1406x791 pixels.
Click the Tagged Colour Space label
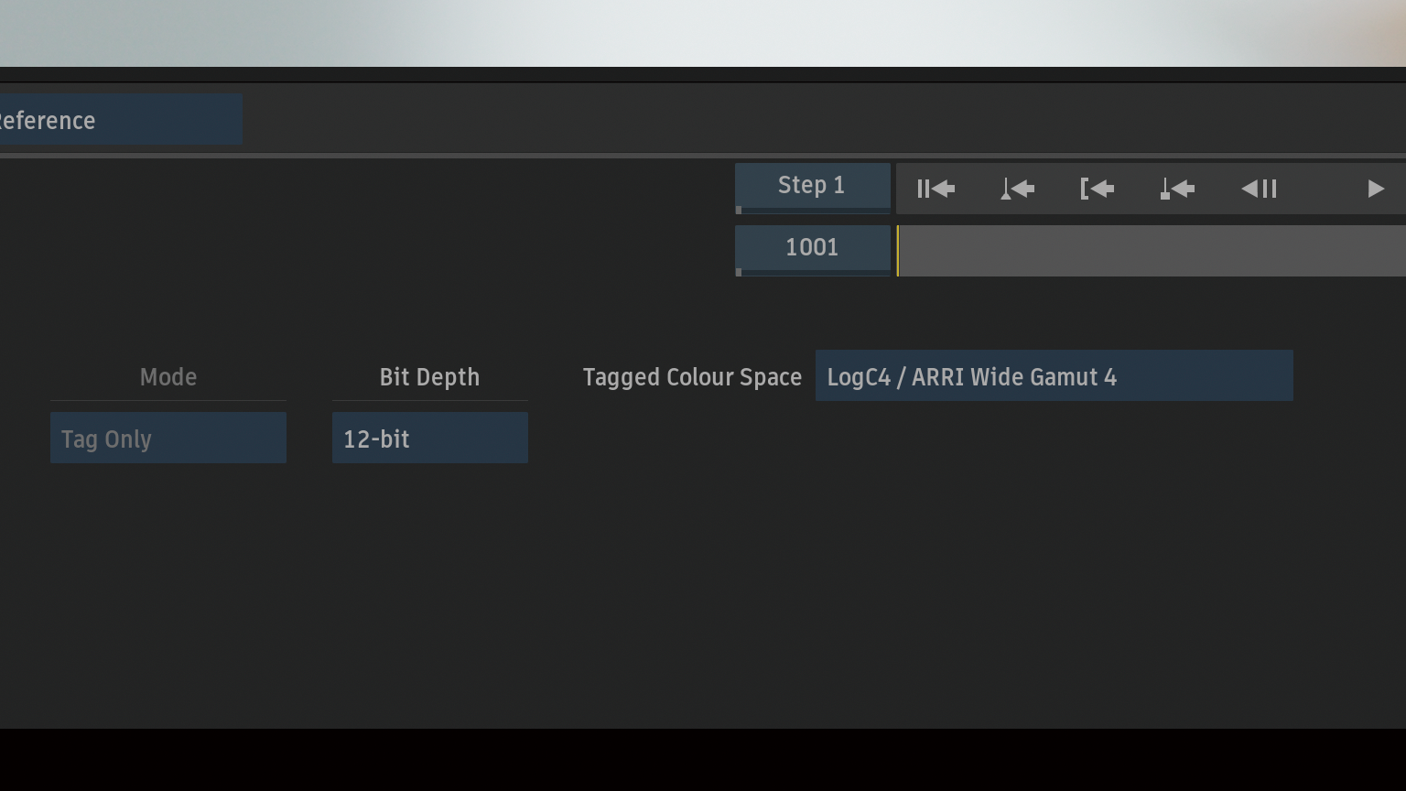click(692, 377)
